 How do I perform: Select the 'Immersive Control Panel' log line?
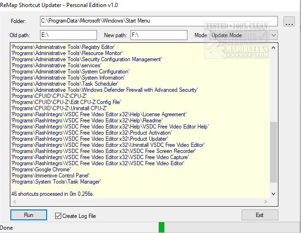point(50,176)
